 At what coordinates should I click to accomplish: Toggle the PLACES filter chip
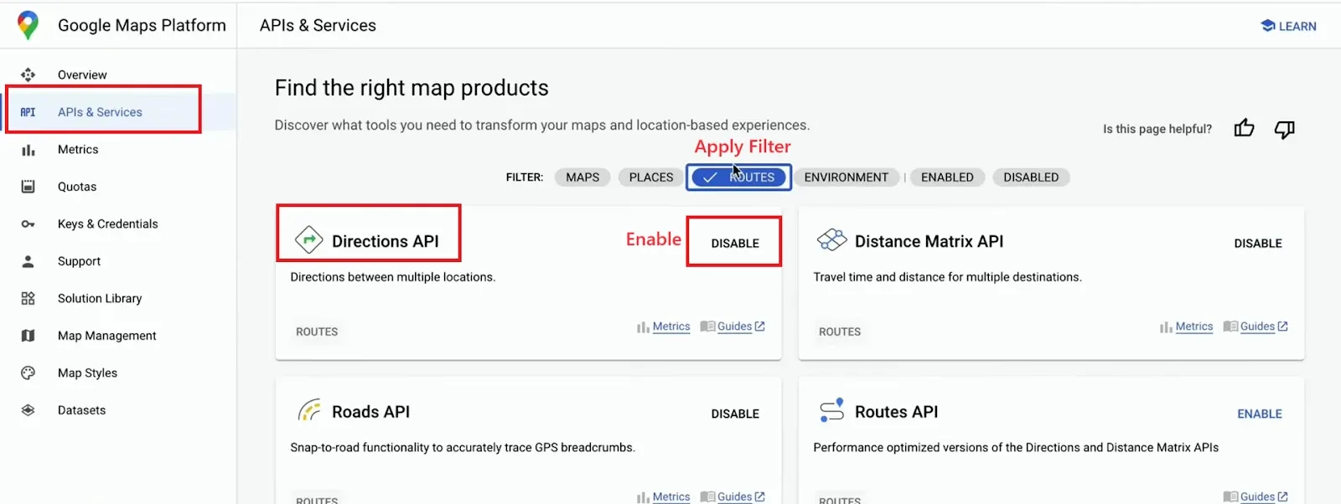(651, 177)
